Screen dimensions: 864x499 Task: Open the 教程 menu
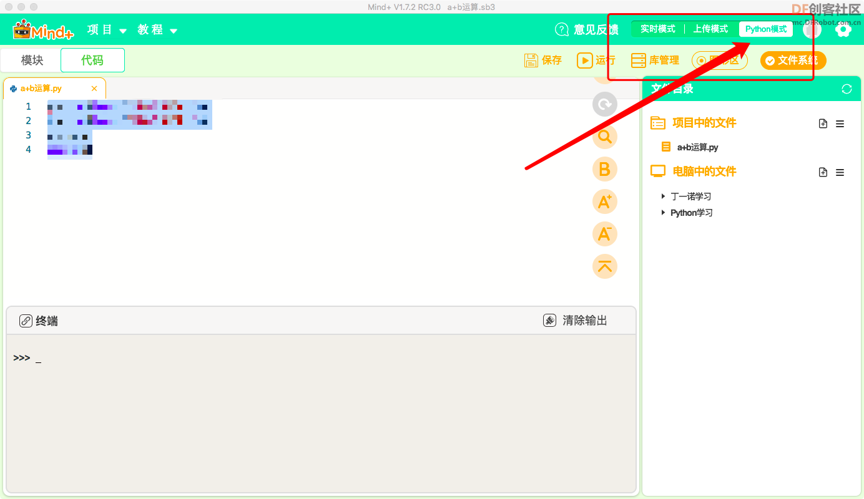click(157, 30)
